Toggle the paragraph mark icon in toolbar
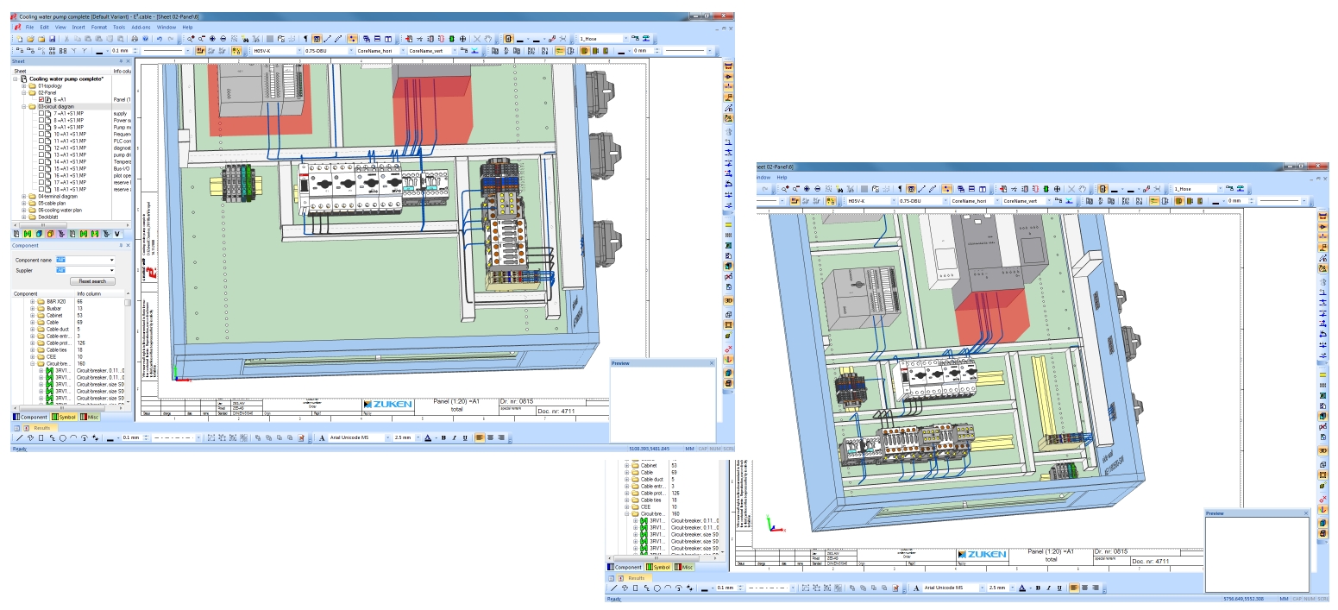Viewport: 1338px width, 610px height. (x=305, y=39)
